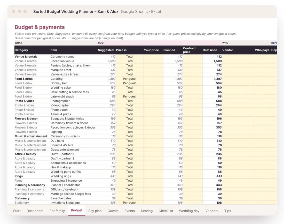The width and height of the screenshot is (284, 224).
Task: View the Checklist tab
Action: click(166, 211)
